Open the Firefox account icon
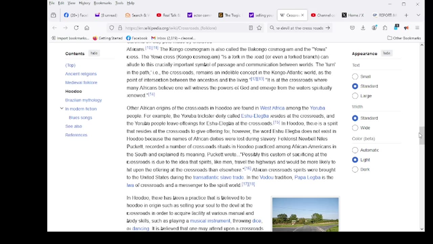 click(x=374, y=28)
